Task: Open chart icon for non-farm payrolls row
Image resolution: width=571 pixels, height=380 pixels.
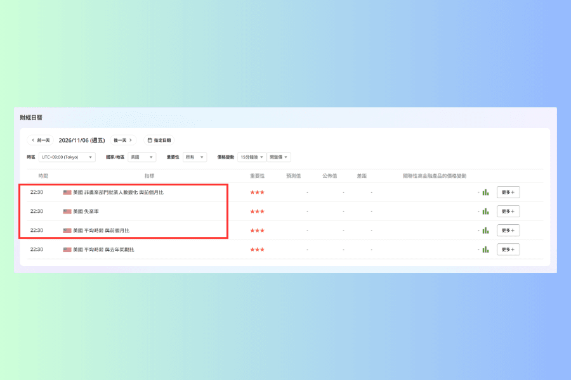Action: click(x=485, y=193)
